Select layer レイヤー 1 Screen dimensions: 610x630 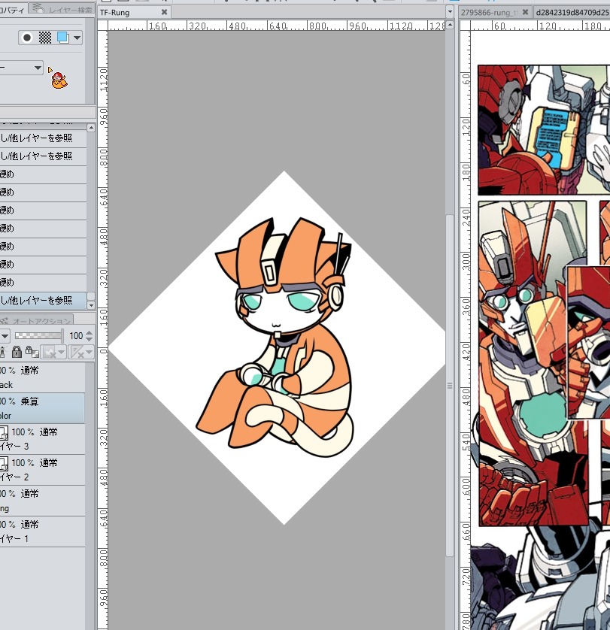click(42, 532)
